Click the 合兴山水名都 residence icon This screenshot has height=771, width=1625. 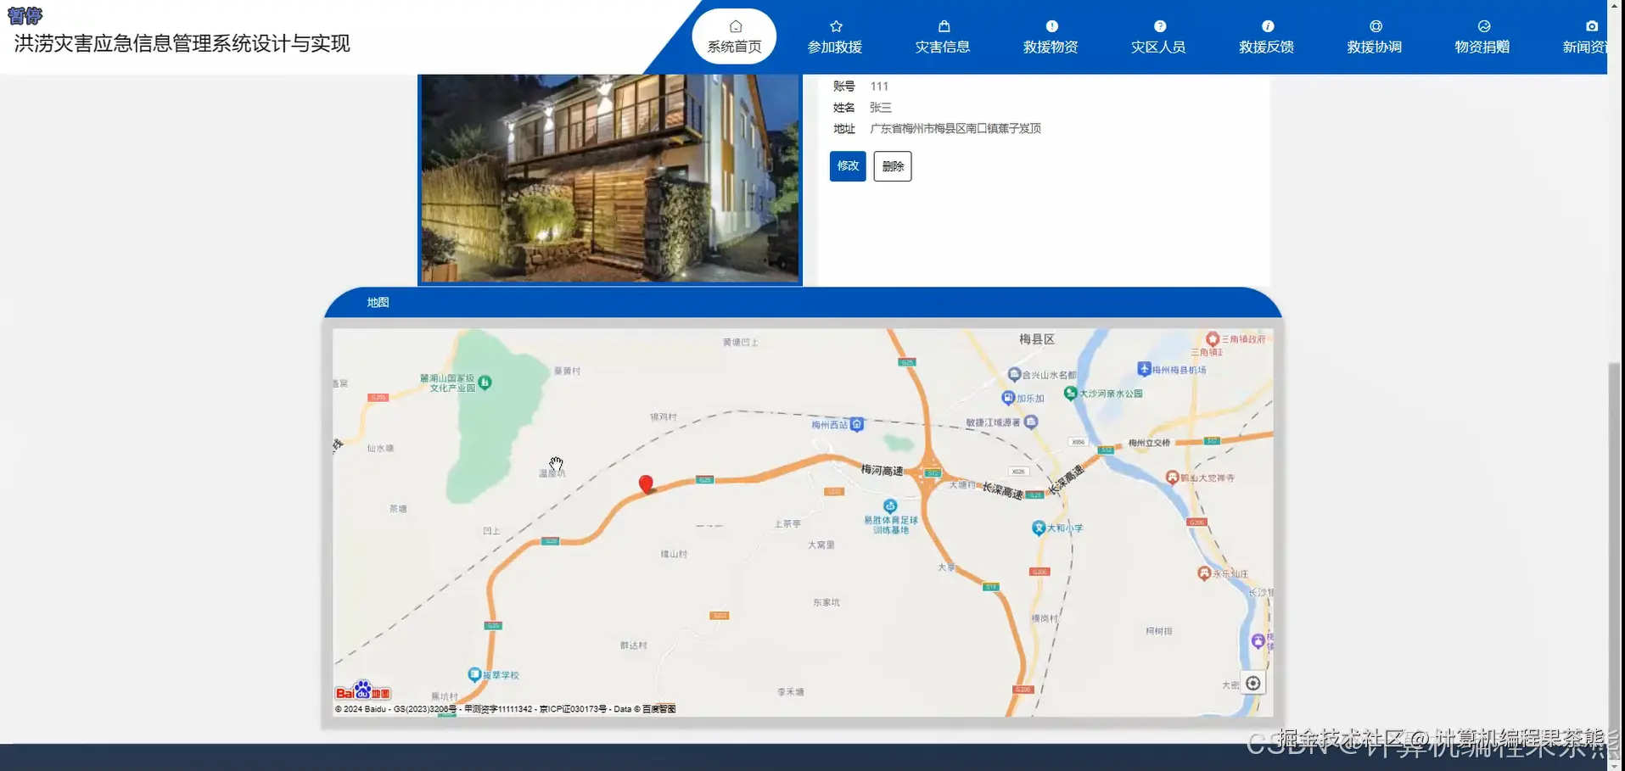coord(1014,374)
